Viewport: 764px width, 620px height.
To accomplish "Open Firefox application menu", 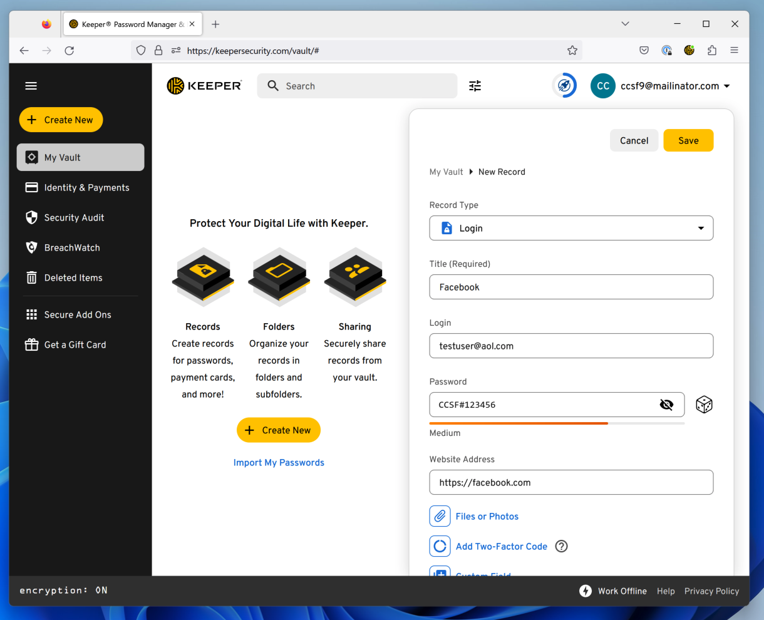I will (x=735, y=50).
